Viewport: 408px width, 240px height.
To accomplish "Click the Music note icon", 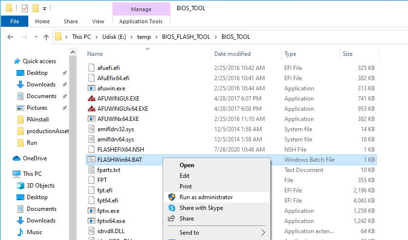I will point(20,232).
